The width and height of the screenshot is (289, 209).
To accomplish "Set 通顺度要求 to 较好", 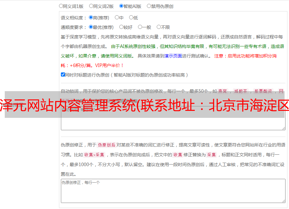I will 121,27.
